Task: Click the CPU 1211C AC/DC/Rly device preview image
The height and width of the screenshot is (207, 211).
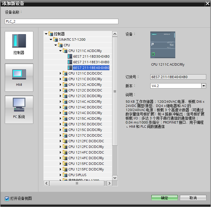Action: [x=162, y=44]
